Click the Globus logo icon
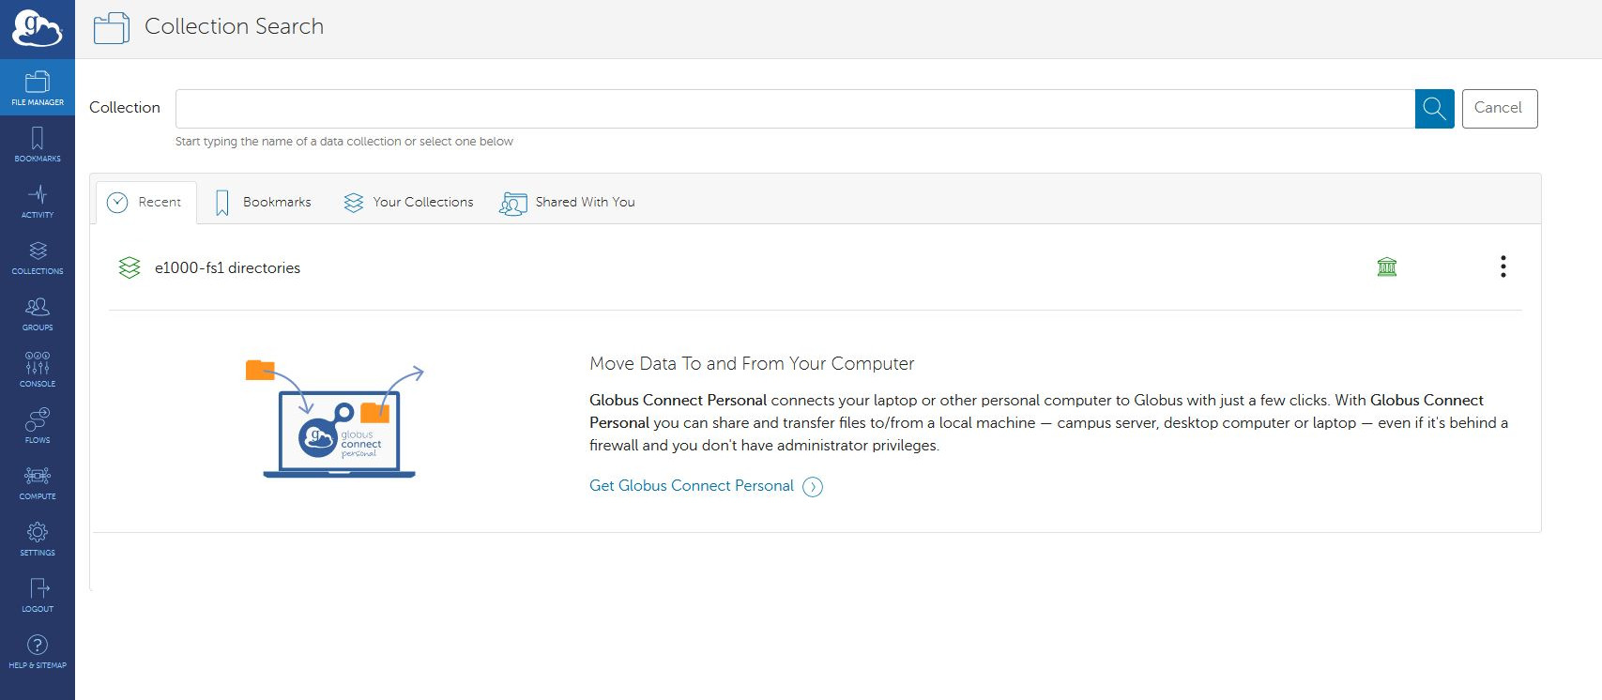 coord(37,29)
